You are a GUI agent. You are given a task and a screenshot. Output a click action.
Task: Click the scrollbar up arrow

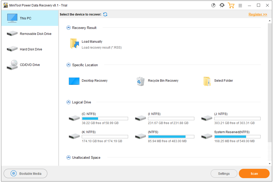[x=270, y=21]
